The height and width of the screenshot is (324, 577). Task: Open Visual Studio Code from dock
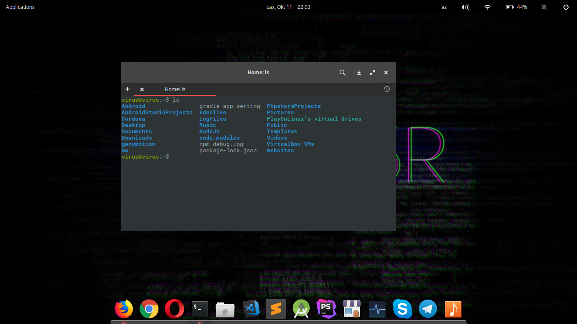[x=251, y=309]
